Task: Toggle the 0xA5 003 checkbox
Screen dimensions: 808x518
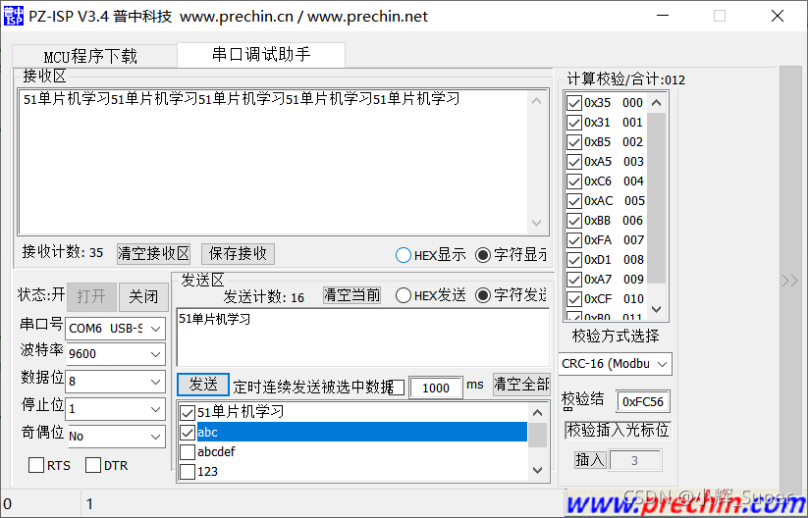Action: [574, 162]
